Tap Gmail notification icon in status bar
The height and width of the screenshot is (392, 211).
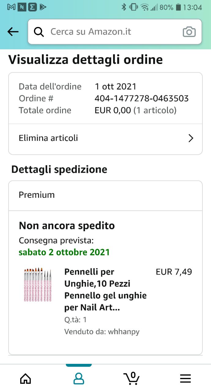click(11, 7)
